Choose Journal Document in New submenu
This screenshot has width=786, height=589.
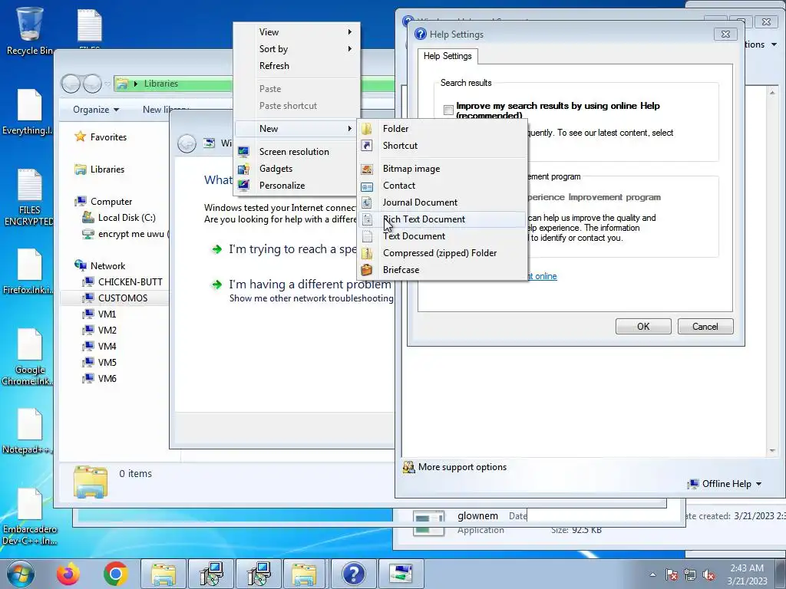pos(442,202)
